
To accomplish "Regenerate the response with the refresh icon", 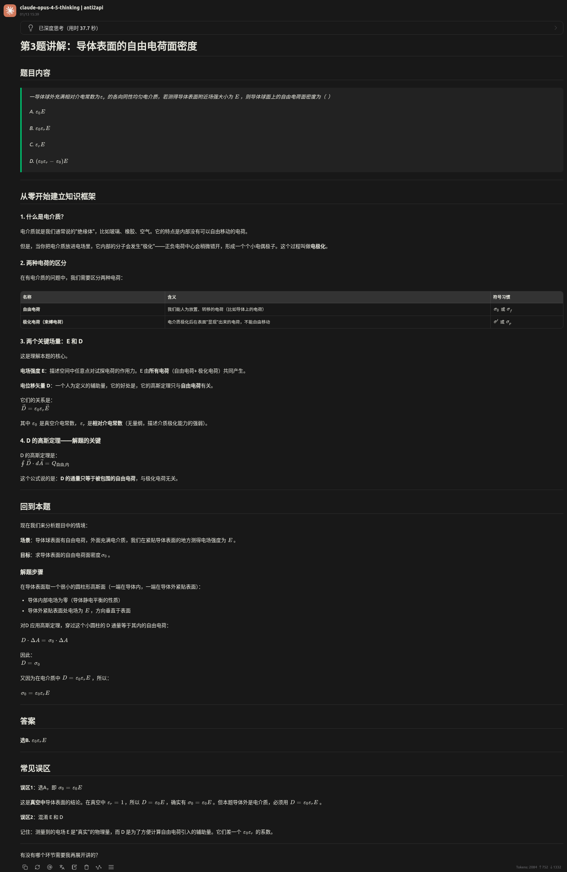I will [38, 867].
